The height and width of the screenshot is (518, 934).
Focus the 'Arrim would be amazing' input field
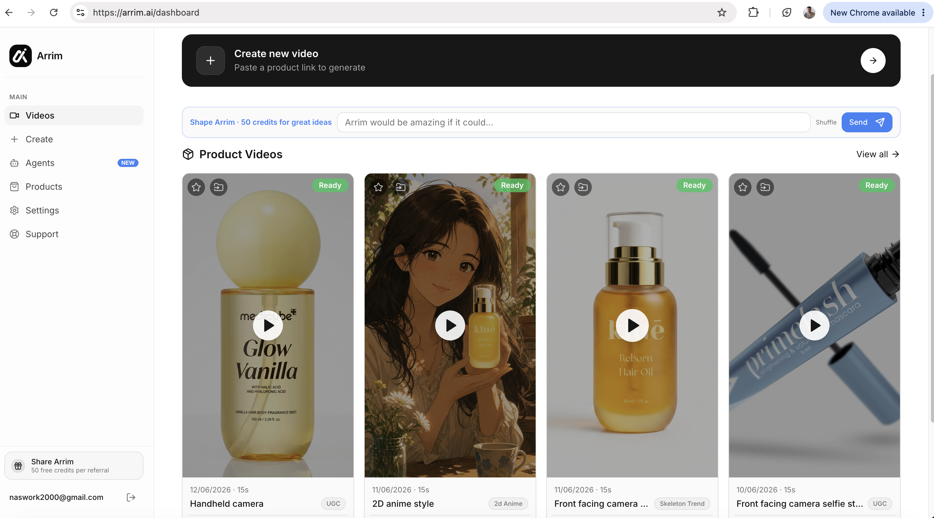(x=574, y=122)
